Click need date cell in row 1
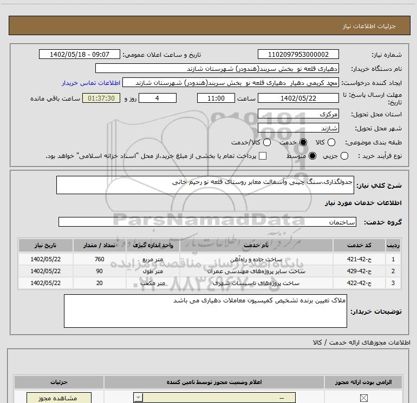The width and height of the screenshot is (417, 403). pyautogui.click(x=45, y=259)
